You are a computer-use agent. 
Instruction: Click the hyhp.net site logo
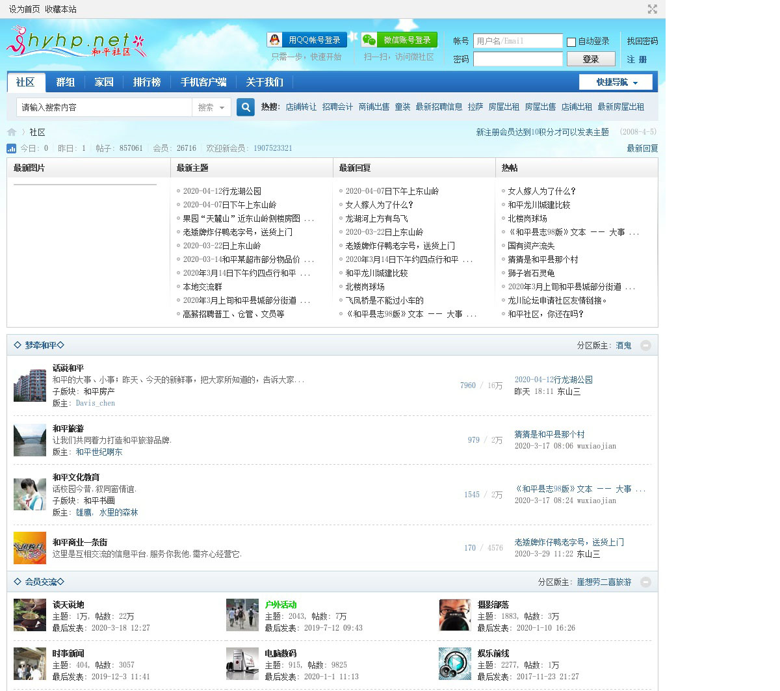click(x=76, y=42)
